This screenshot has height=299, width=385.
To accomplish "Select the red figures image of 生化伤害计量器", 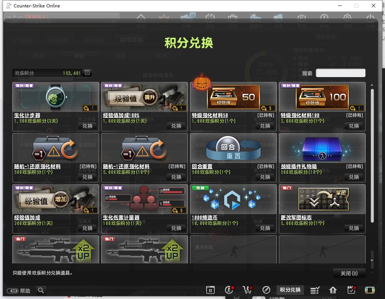I will pos(144,199).
